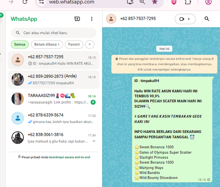220x187 pixels.
Task: Open the extensions puzzle icon
Action: click(x=188, y=2)
